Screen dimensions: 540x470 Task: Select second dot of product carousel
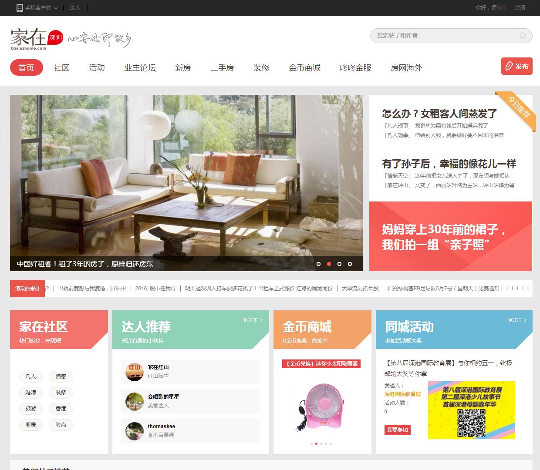tap(316, 443)
